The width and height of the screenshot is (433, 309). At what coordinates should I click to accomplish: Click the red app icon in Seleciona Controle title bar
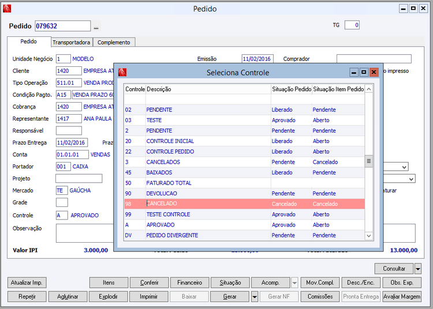click(x=122, y=72)
